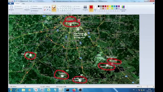Select the Triangle shape in gallery

tap(71, 6)
